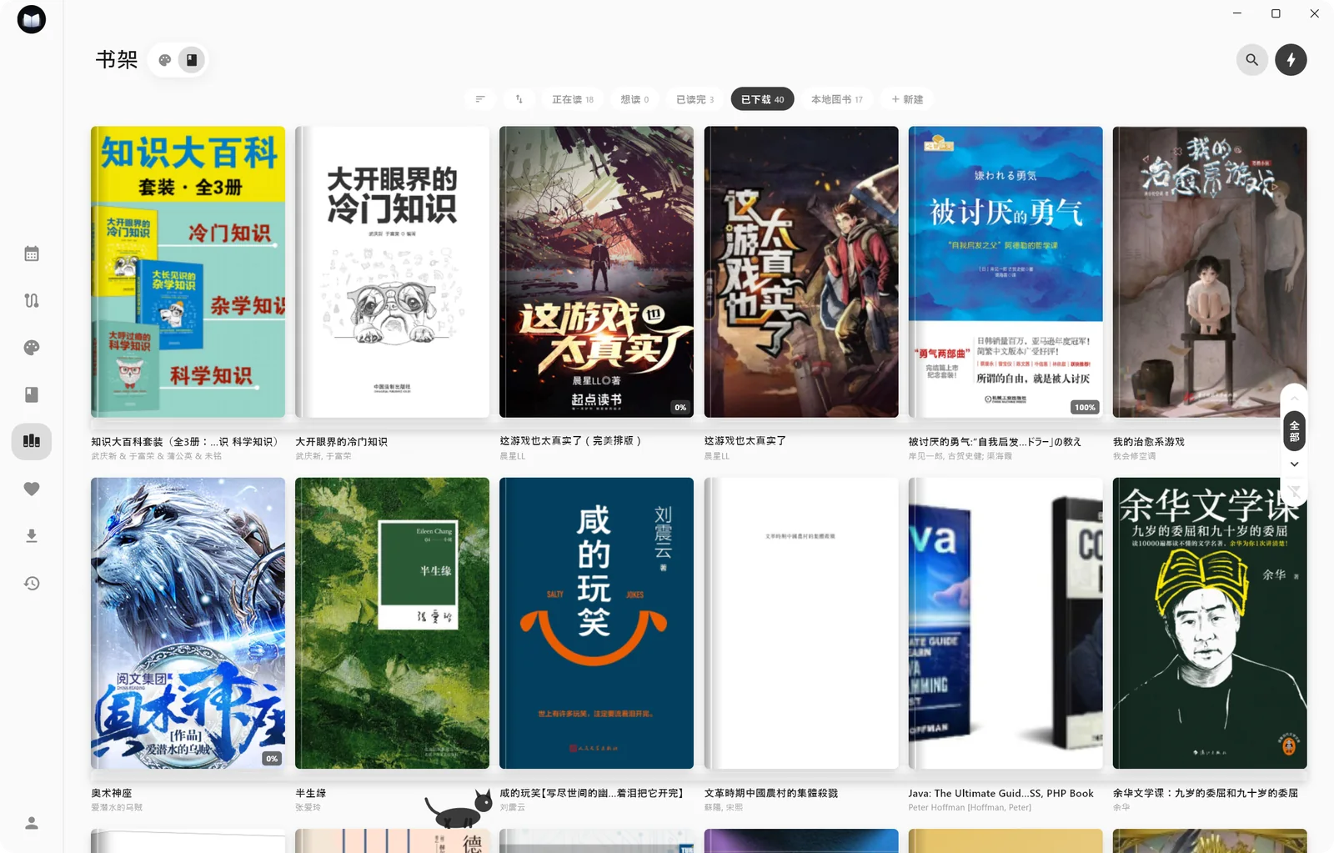Image resolution: width=1334 pixels, height=853 pixels.
Task: Click the author text 张爱玲
Action: 308,807
